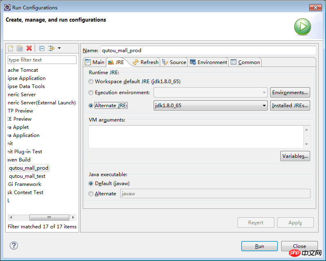Select Execution environment radio option
326x261 pixels.
[x=91, y=93]
